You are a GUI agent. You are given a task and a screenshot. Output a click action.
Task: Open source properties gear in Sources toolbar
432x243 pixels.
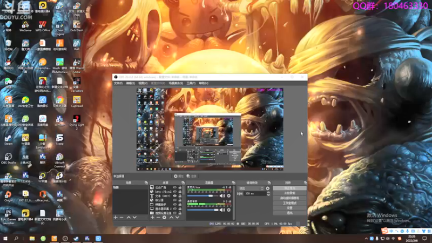tap(164, 218)
